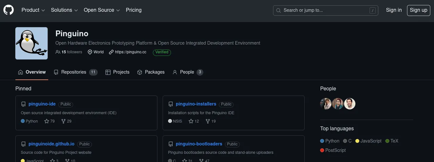Click the slash shortcut key icon
The height and width of the screenshot is (162, 434).
pos(373,10)
